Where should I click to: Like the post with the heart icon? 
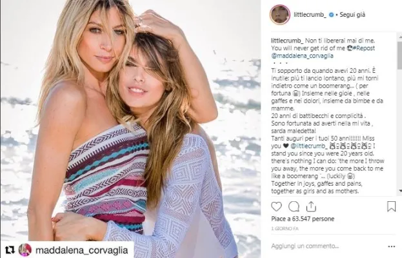(x=276, y=206)
